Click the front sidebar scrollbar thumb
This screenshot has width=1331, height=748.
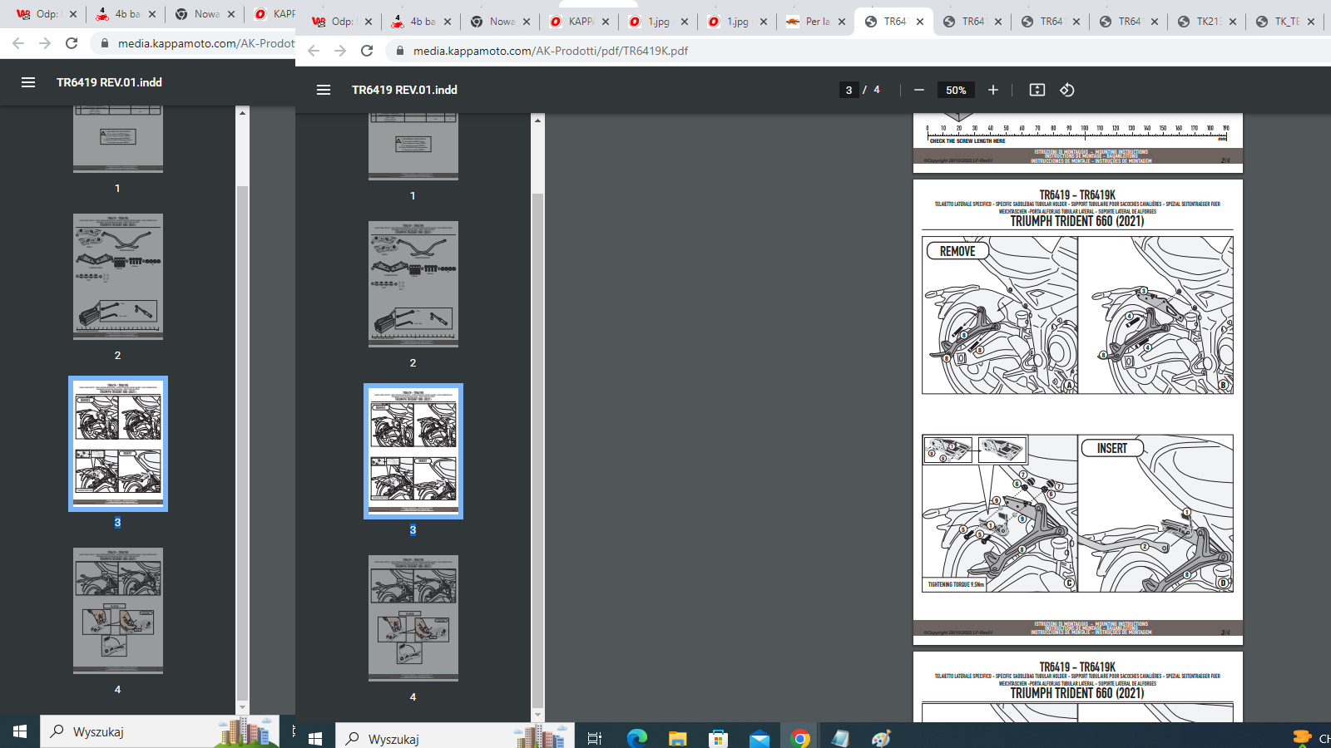tap(537, 449)
